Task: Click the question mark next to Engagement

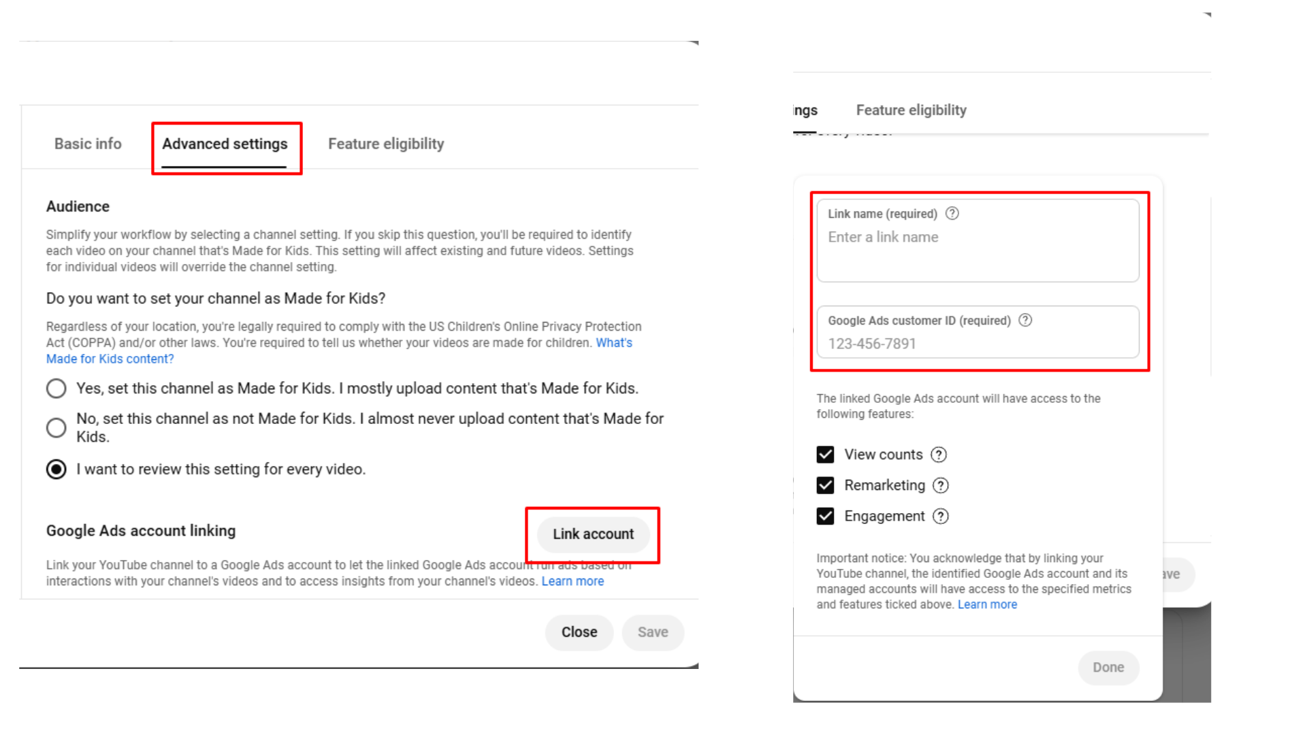Action: click(939, 516)
